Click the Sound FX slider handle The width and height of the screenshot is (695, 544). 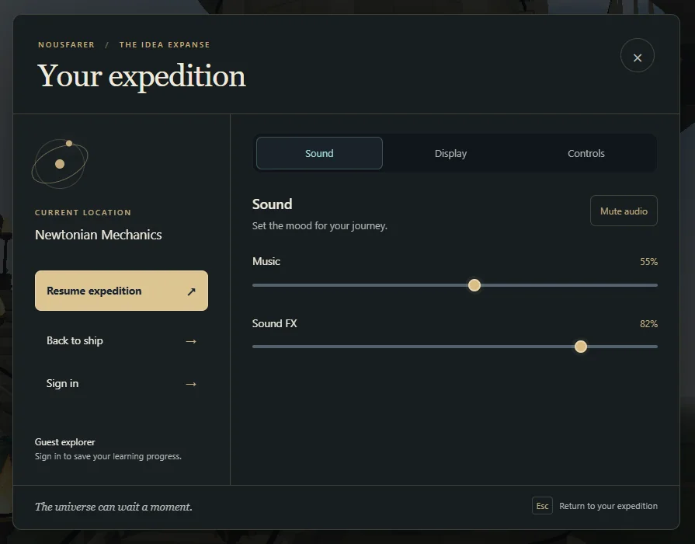click(581, 347)
